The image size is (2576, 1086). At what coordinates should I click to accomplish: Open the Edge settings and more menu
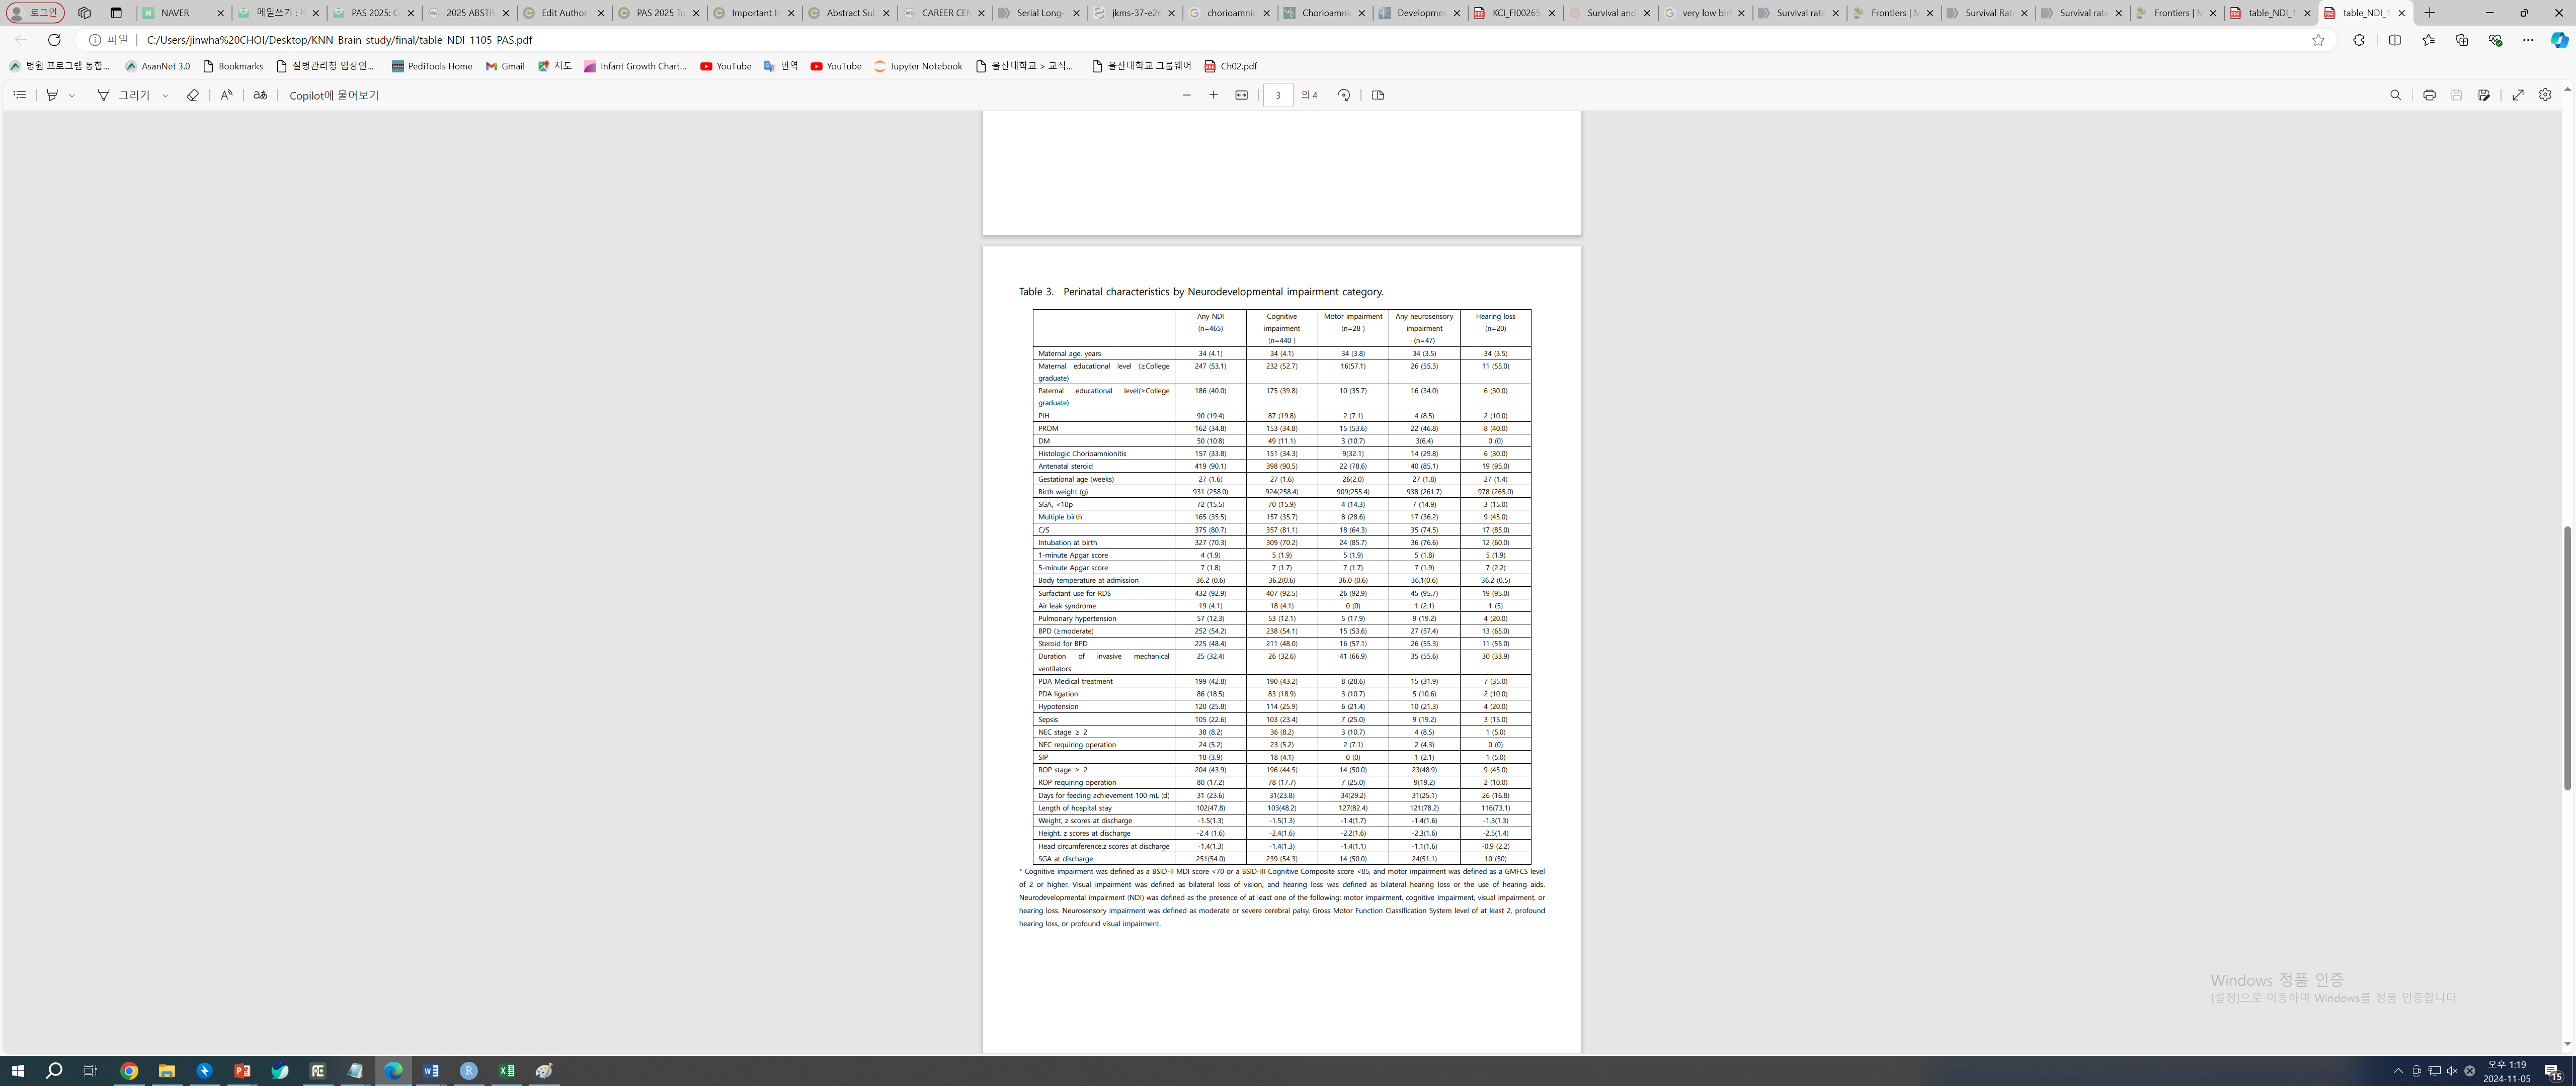2528,40
